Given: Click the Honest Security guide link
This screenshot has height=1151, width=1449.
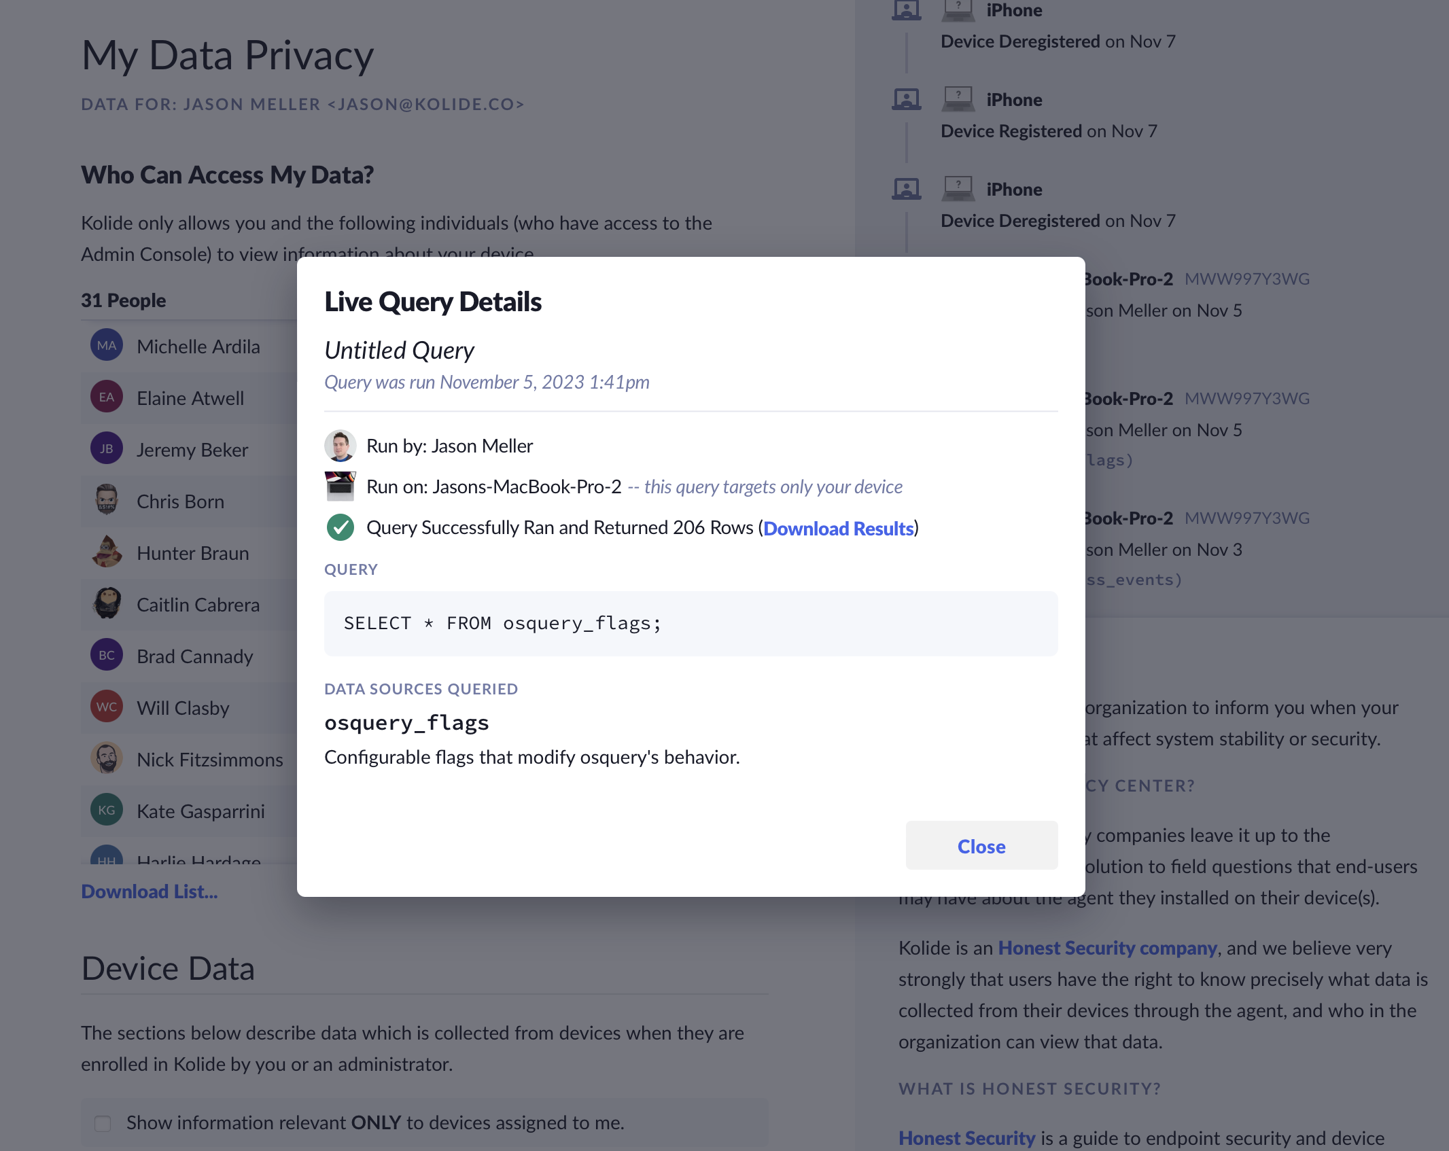Looking at the screenshot, I should 966,1138.
